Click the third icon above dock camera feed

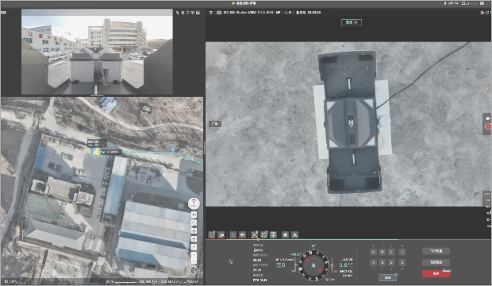[187, 13]
